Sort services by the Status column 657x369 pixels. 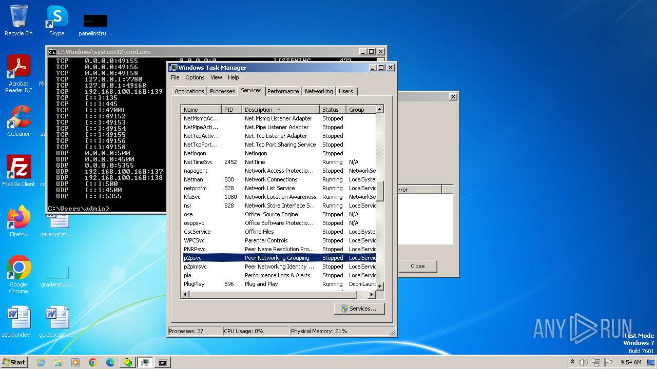(x=333, y=110)
